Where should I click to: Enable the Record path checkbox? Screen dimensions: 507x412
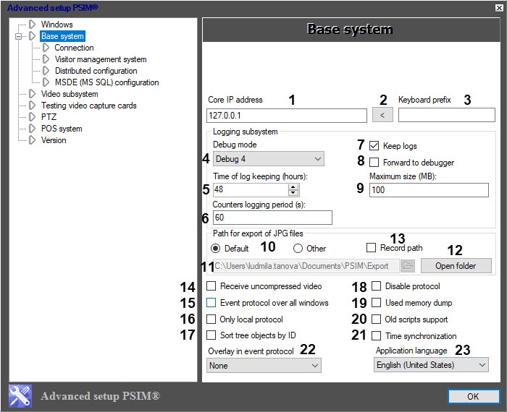371,248
